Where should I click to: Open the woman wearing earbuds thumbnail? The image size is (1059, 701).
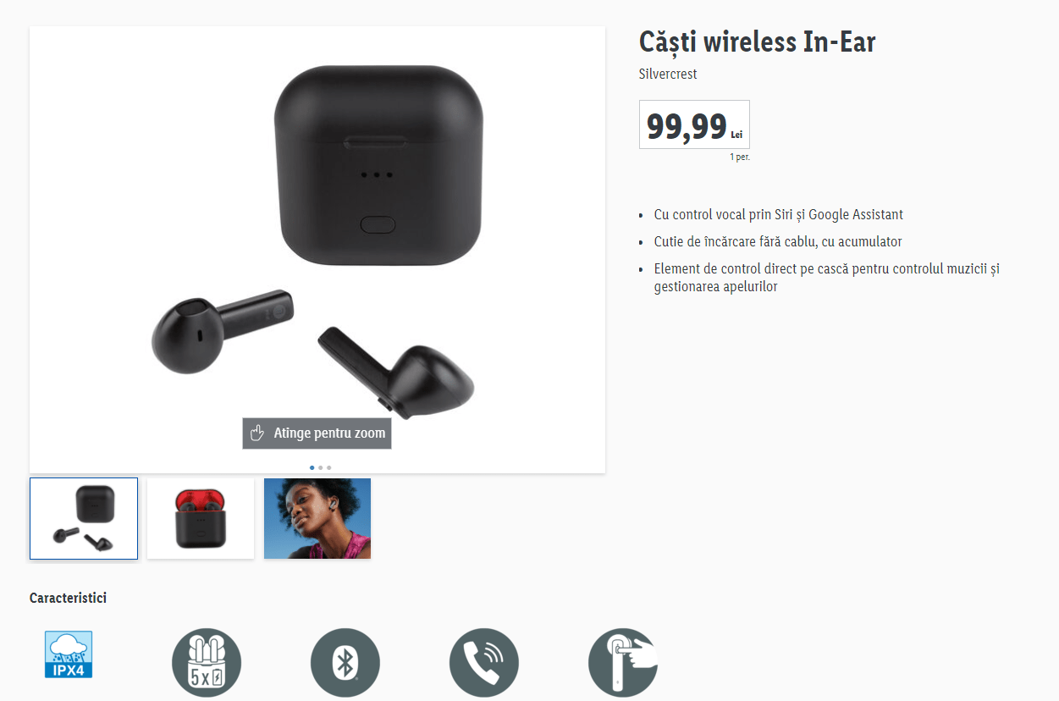317,518
